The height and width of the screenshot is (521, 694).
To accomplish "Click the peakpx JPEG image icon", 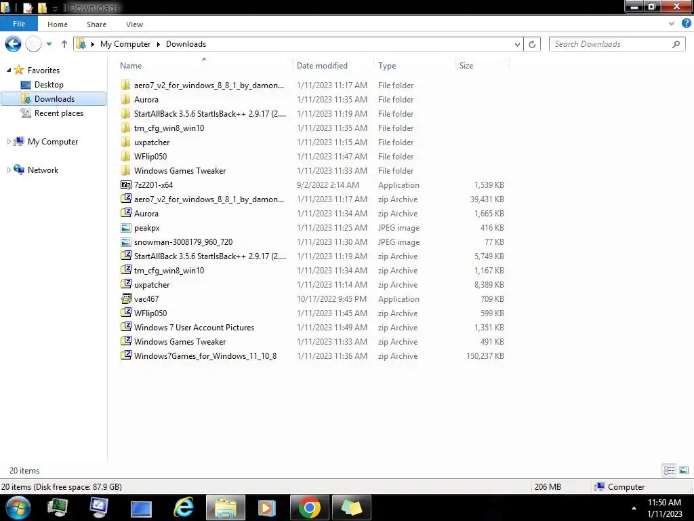I will [x=125, y=228].
